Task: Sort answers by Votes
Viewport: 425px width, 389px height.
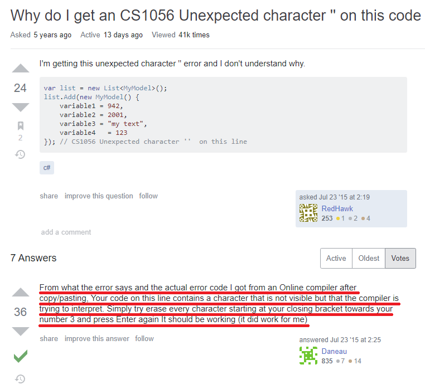Action: click(x=400, y=258)
